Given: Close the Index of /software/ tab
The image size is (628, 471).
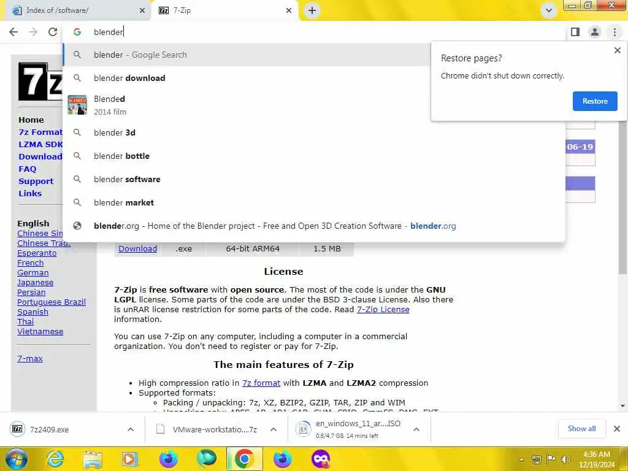Looking at the screenshot, I should [x=142, y=10].
